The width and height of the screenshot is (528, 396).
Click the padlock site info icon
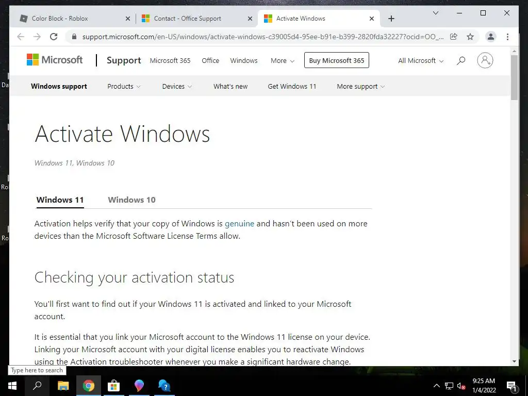[x=74, y=37]
